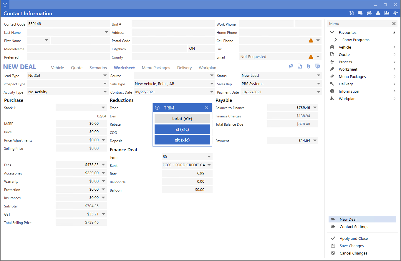Viewport: 401px width, 261px height.
Task: Click the money bills icon beside Workplan
Action: (x=291, y=66)
